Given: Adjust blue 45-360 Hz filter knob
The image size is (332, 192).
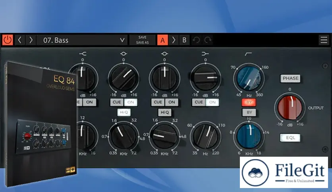Looking at the screenshot, I should tap(249, 79).
